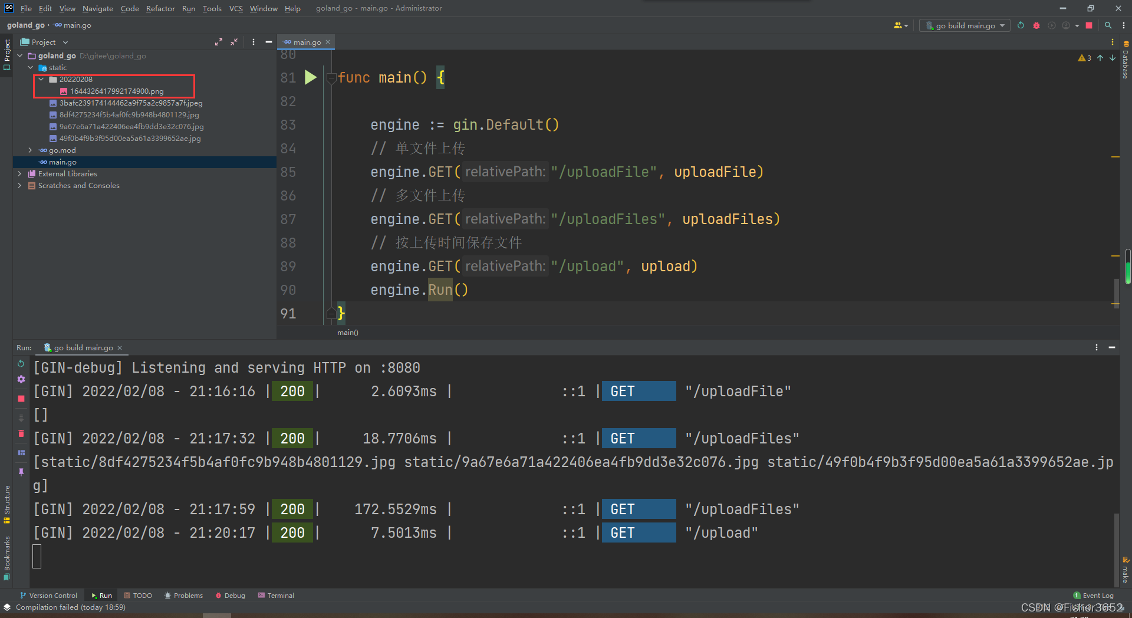The width and height of the screenshot is (1132, 618).
Task: Toggle scroll to end in Run console
Action: (21, 418)
